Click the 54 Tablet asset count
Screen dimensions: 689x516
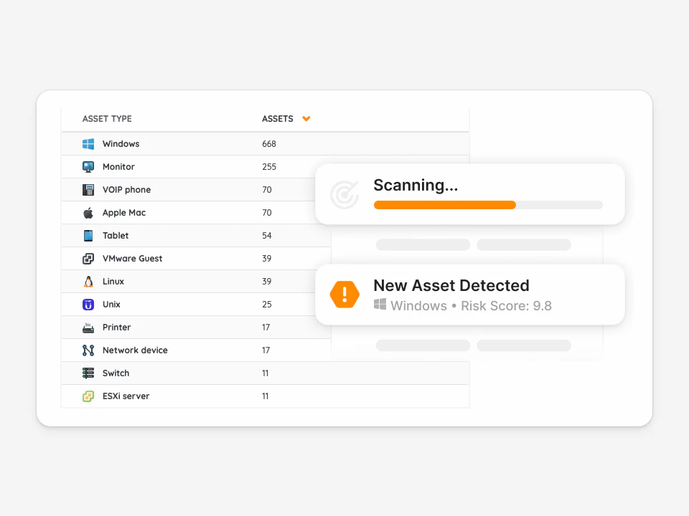pos(267,236)
